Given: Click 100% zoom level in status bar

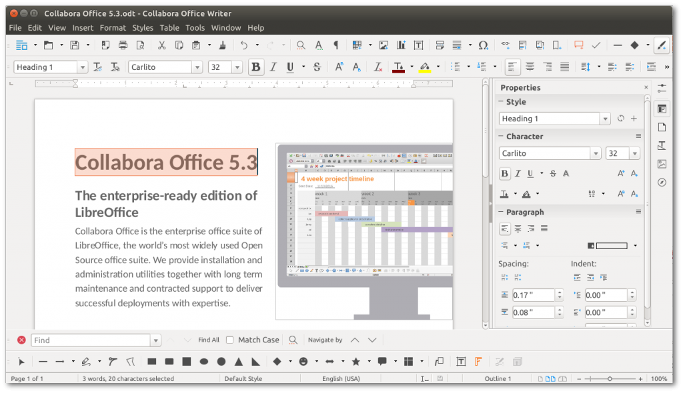Looking at the screenshot, I should (x=659, y=378).
